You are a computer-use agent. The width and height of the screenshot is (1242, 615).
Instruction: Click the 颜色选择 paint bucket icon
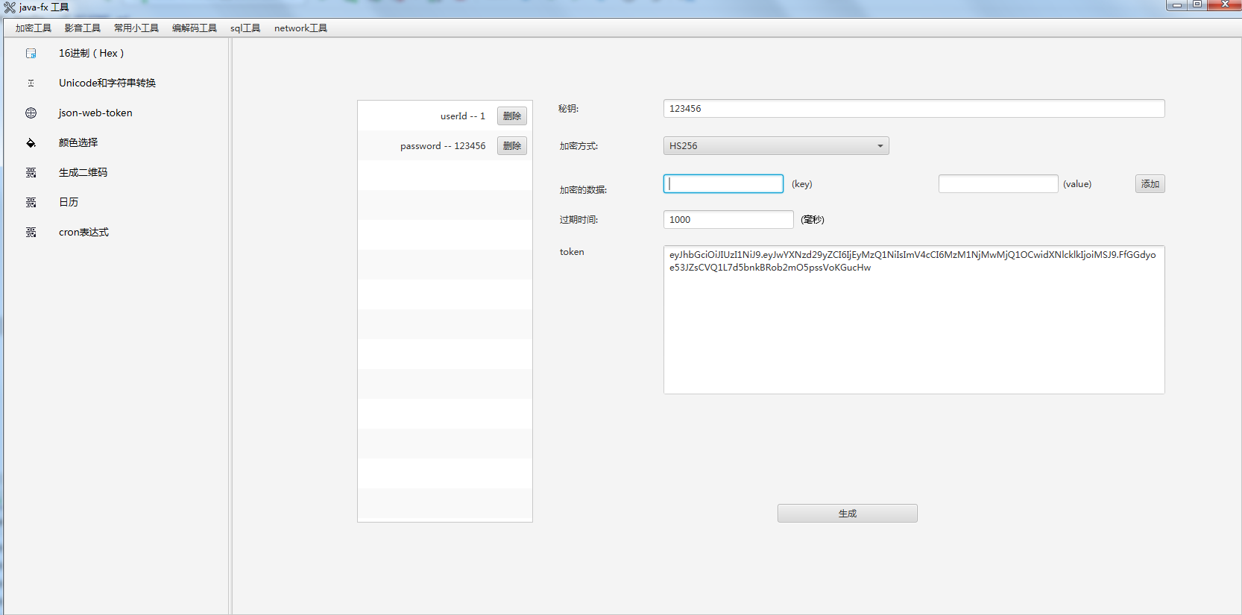pos(31,143)
